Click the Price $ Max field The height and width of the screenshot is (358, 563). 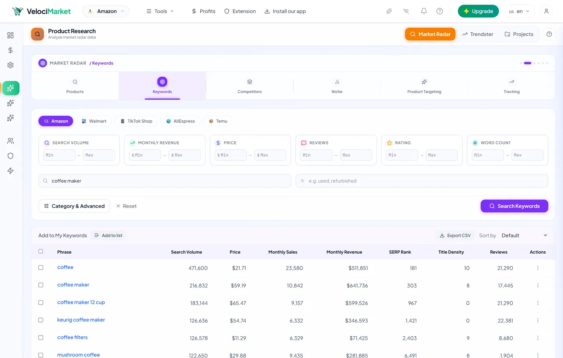pos(270,155)
